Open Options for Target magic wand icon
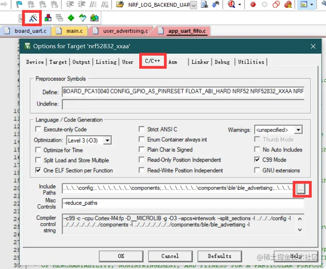Screen dimensions: 326x269 (33, 18)
